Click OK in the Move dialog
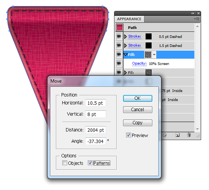 click(138, 98)
